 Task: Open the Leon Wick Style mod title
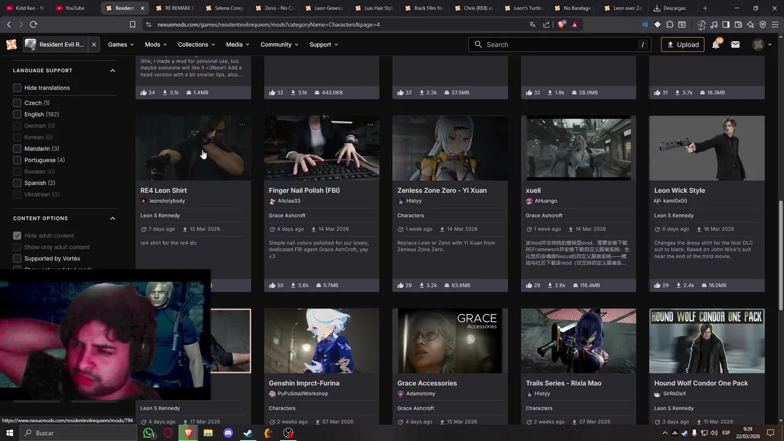[x=679, y=190]
